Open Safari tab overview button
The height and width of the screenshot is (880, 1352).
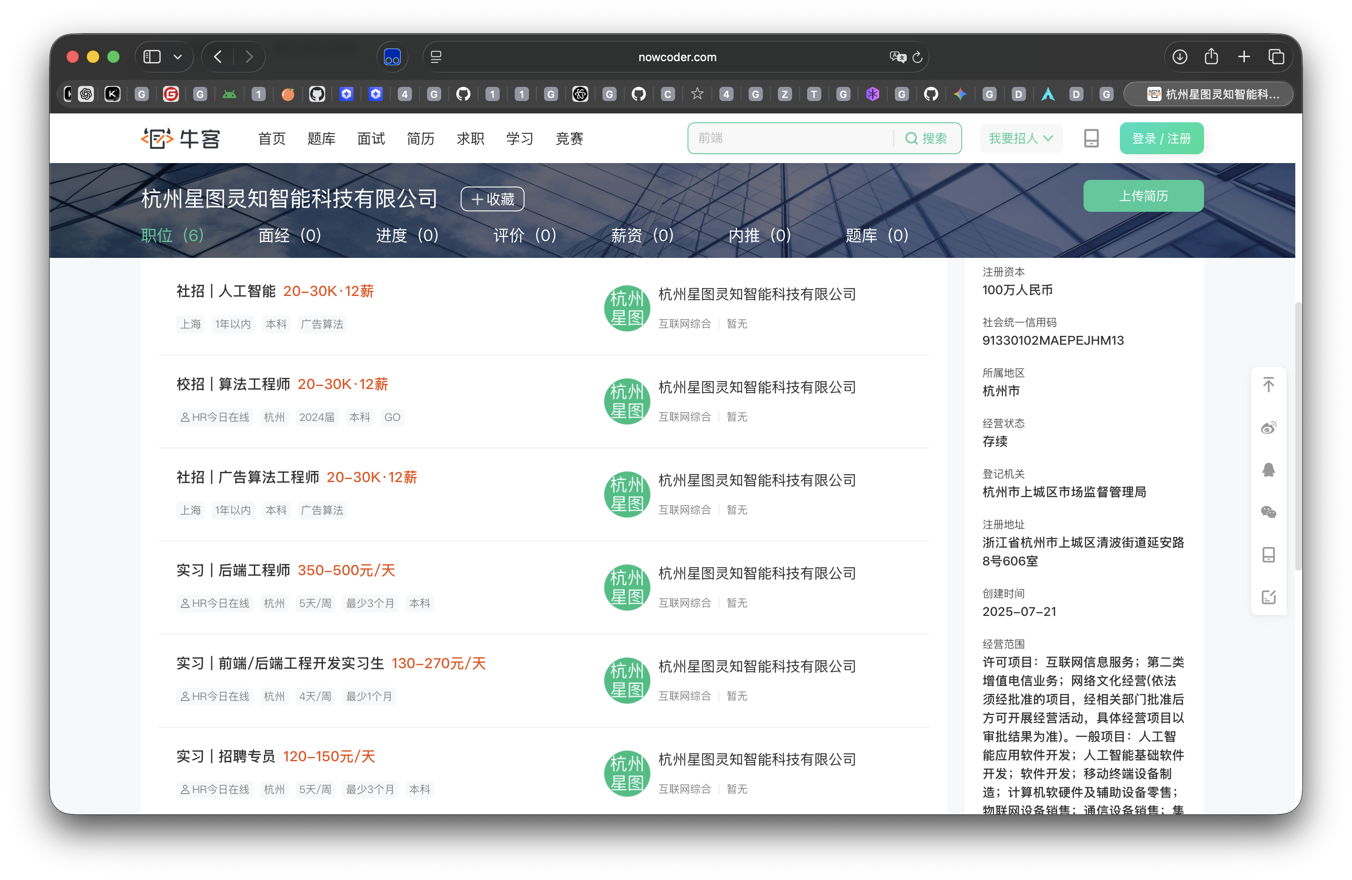click(1276, 57)
